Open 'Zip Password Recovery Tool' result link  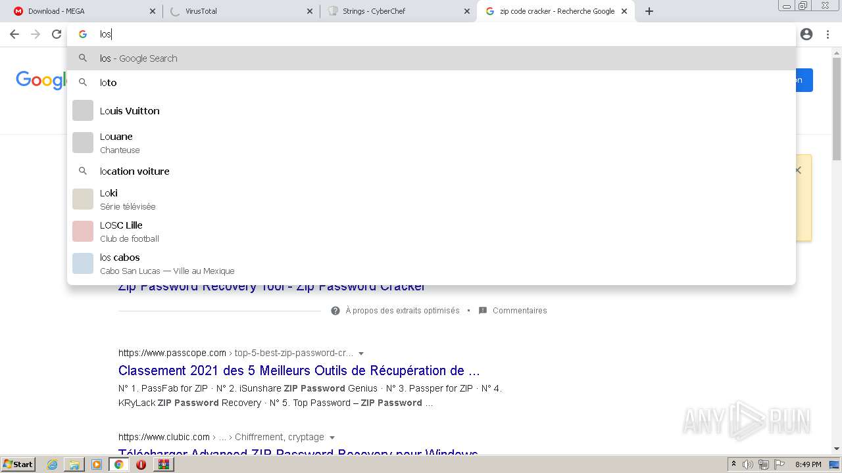(x=272, y=288)
